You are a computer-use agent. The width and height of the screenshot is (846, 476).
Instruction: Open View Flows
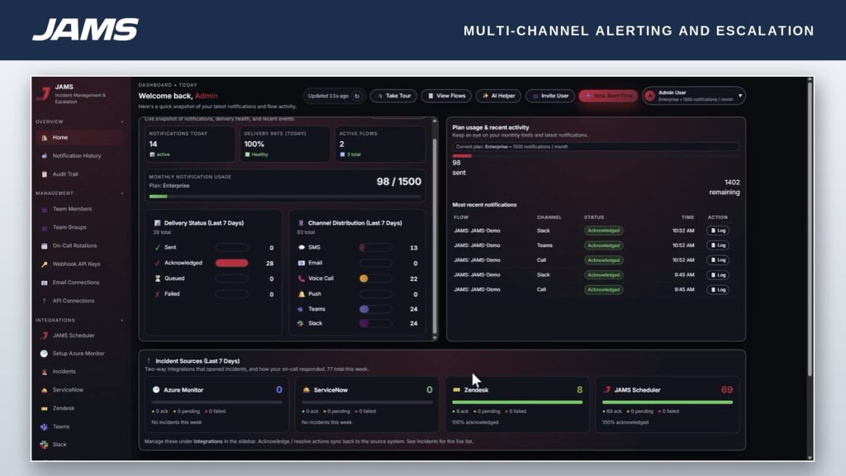pyautogui.click(x=446, y=96)
